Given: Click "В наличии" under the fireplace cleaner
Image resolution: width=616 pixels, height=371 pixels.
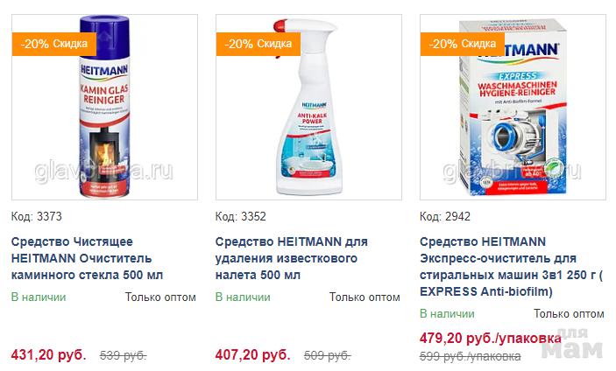Looking at the screenshot, I should click(x=39, y=297).
